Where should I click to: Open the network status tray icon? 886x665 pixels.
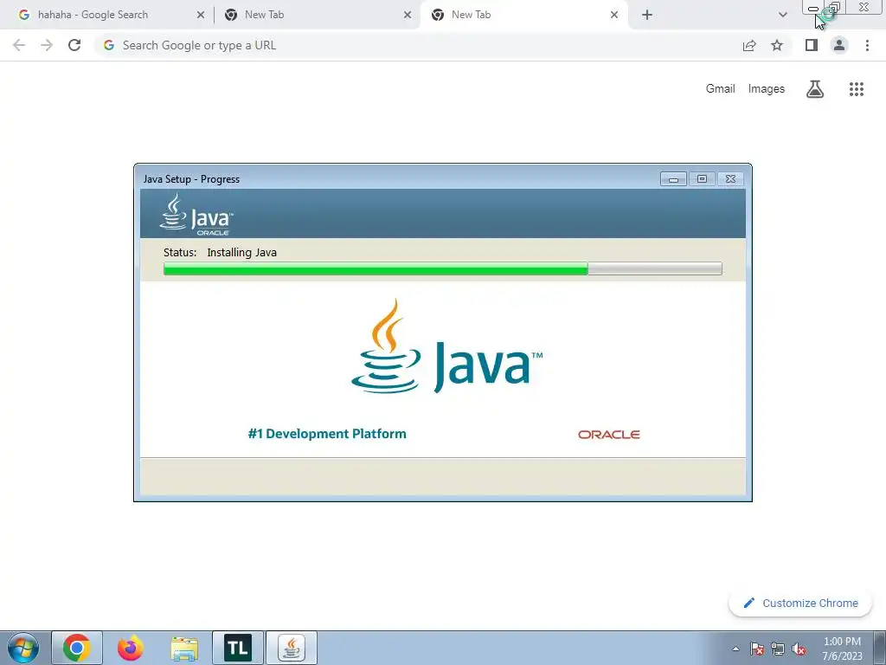(x=778, y=649)
